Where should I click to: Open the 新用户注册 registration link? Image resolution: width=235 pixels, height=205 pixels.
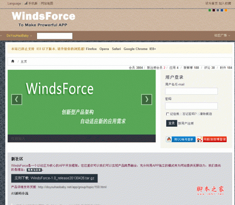tap(186, 123)
